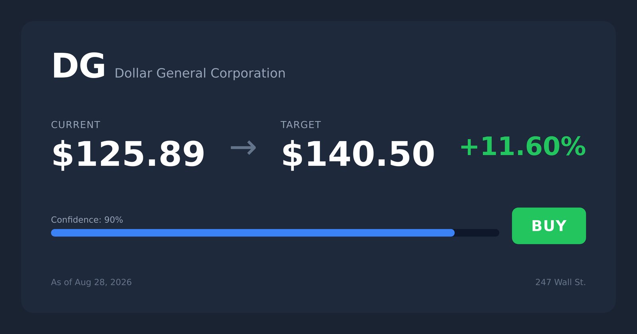Click the DG ticker symbol

point(78,66)
